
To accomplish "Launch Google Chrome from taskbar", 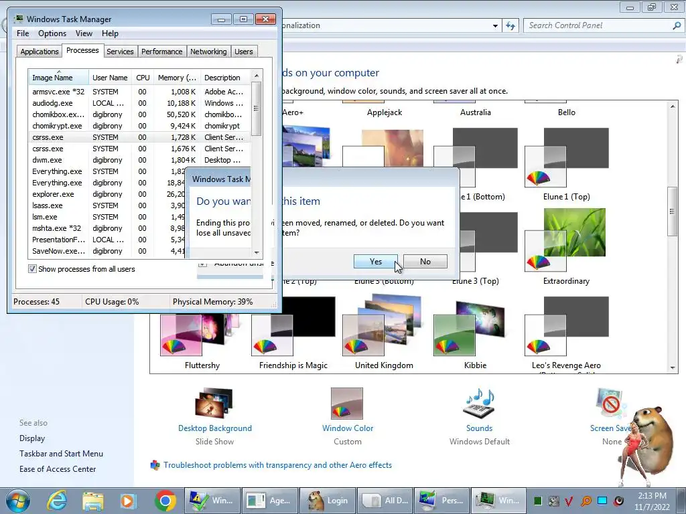I will click(x=165, y=501).
